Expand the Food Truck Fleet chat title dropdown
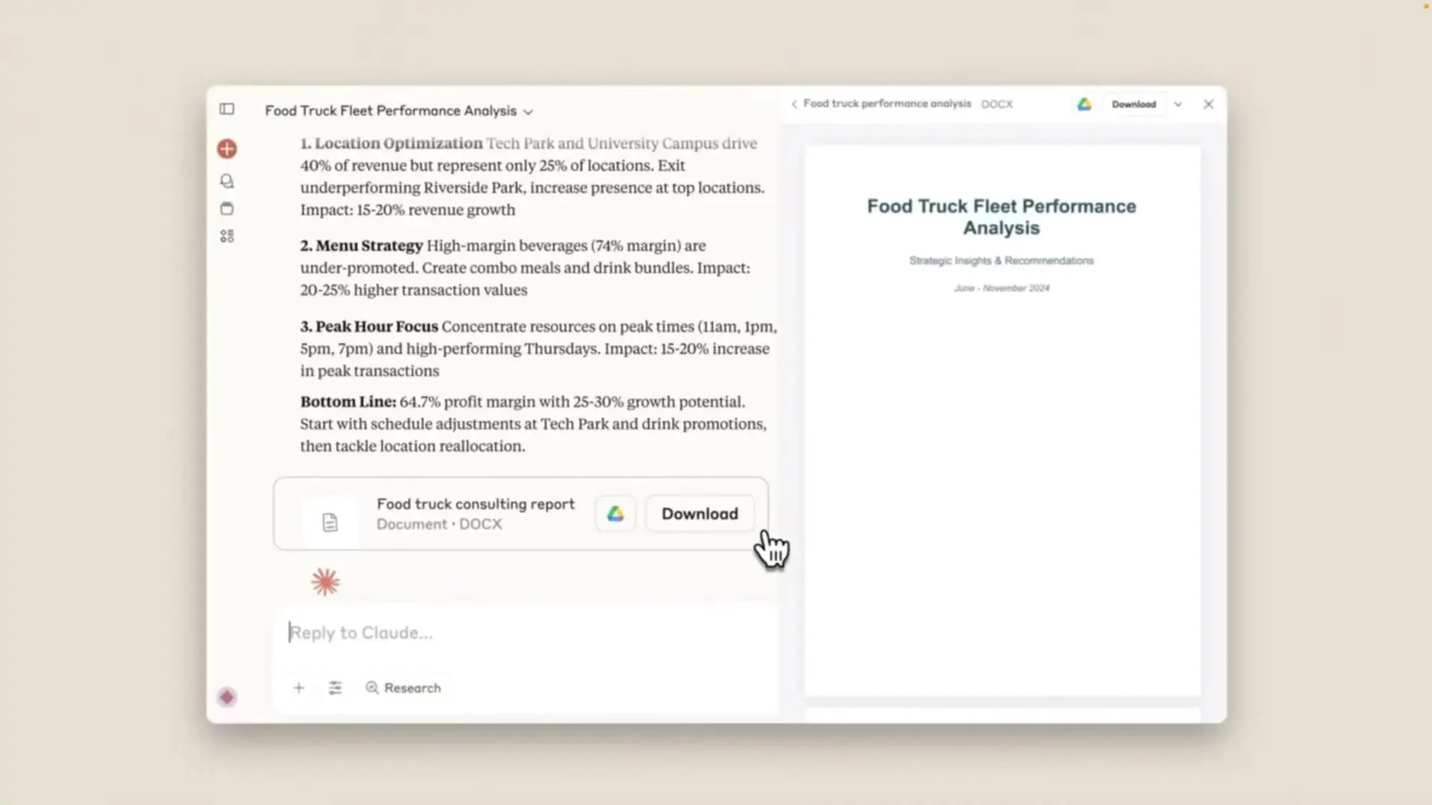The height and width of the screenshot is (805, 1432). point(528,112)
